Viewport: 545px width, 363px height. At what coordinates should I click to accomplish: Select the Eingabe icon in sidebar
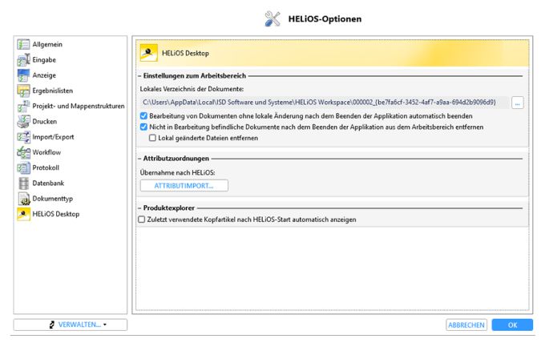point(23,60)
